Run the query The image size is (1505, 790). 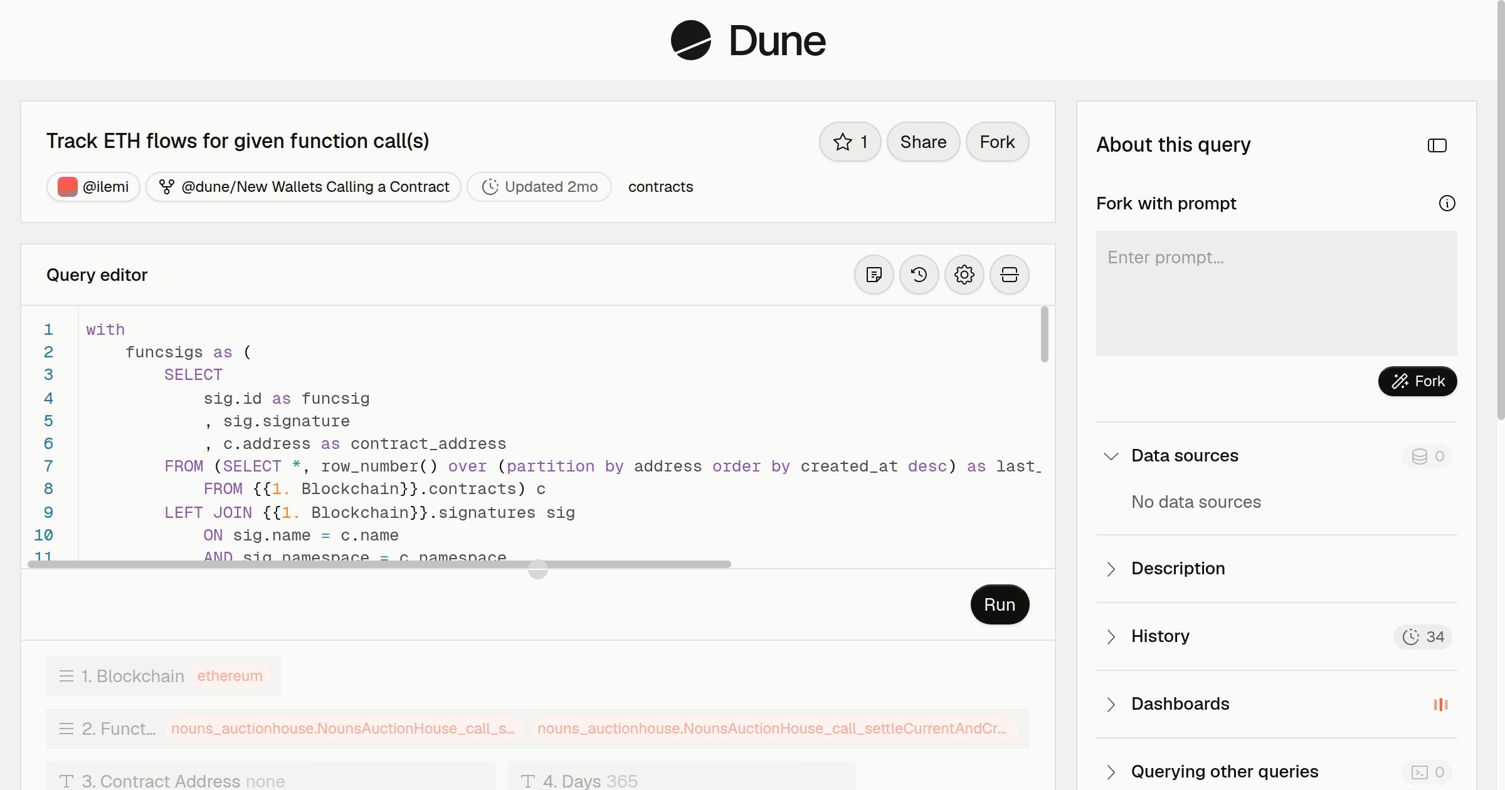1000,604
